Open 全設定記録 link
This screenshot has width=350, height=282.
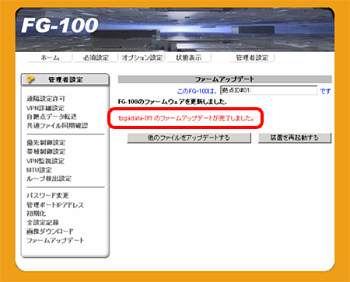(43, 222)
